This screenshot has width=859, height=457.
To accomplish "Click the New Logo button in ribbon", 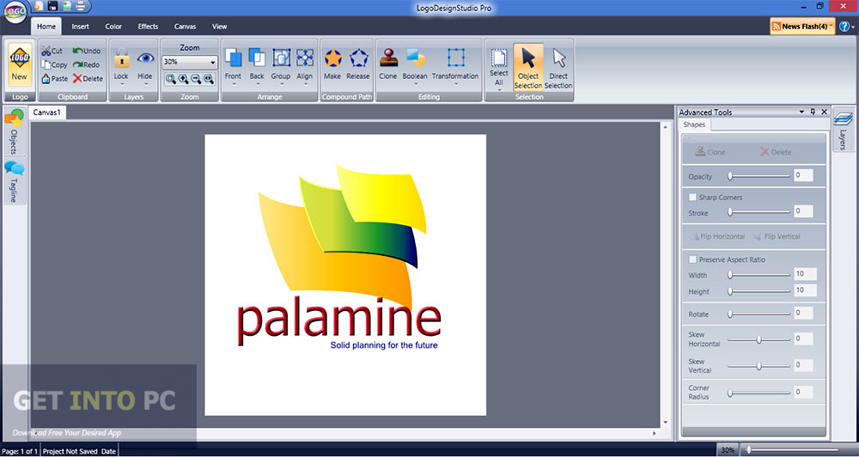I will point(20,64).
